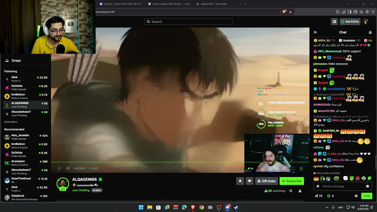The image size is (377, 212).
Task: Open the Just Chatting category link
Action: pyautogui.click(x=81, y=190)
